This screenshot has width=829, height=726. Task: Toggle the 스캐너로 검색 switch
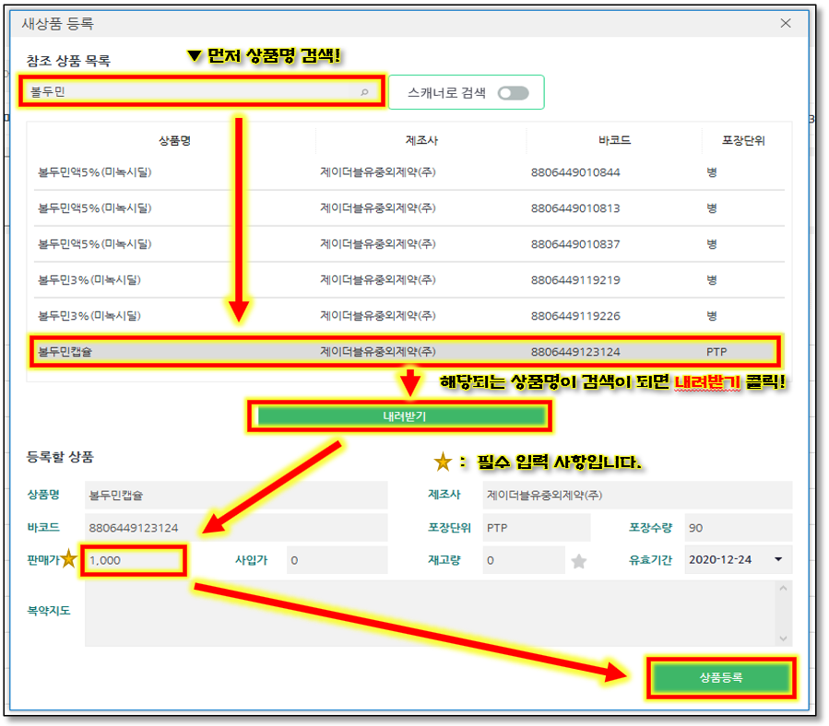pos(513,92)
